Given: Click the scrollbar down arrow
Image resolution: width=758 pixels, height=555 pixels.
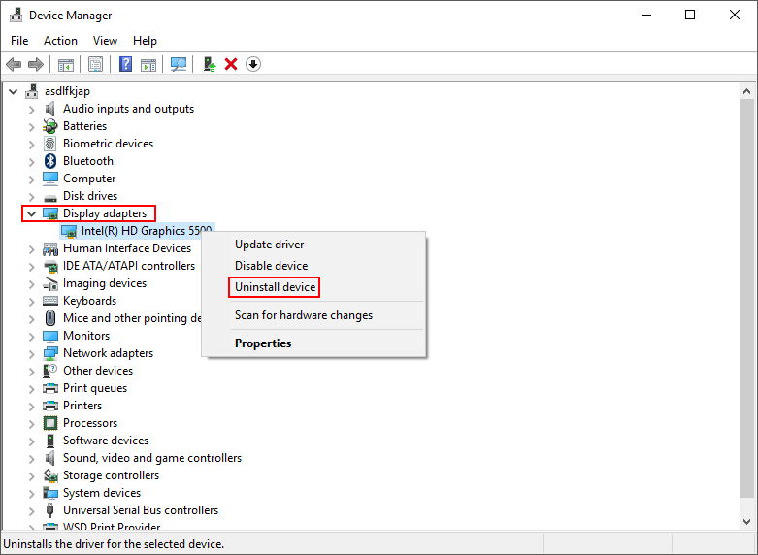Looking at the screenshot, I should (x=747, y=522).
